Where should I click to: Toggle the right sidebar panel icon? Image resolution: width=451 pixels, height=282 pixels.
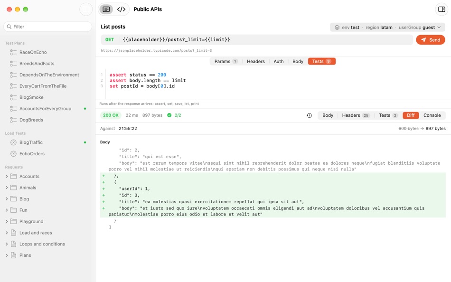(x=442, y=9)
